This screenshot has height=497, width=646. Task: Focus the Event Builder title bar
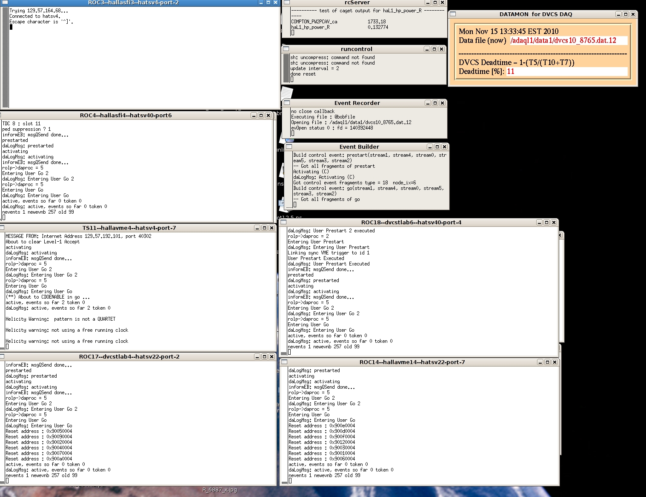click(x=359, y=147)
